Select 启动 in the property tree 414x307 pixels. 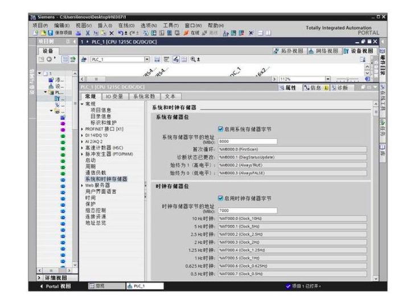pos(91,160)
